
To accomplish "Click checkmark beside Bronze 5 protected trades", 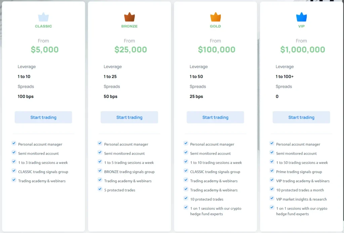I will (x=100, y=189).
